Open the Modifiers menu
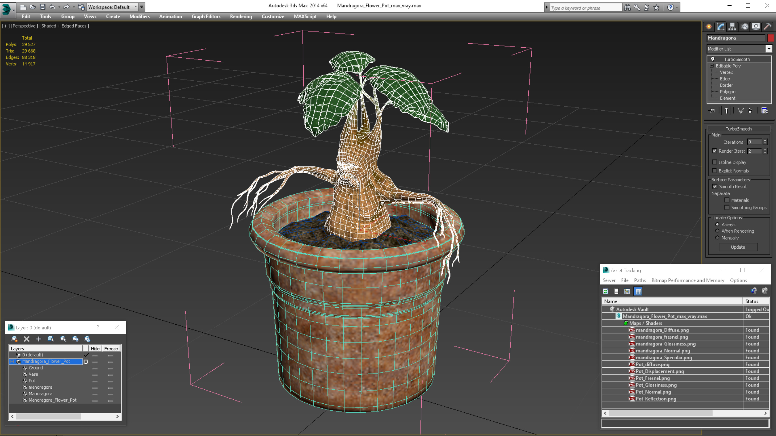 pyautogui.click(x=140, y=16)
